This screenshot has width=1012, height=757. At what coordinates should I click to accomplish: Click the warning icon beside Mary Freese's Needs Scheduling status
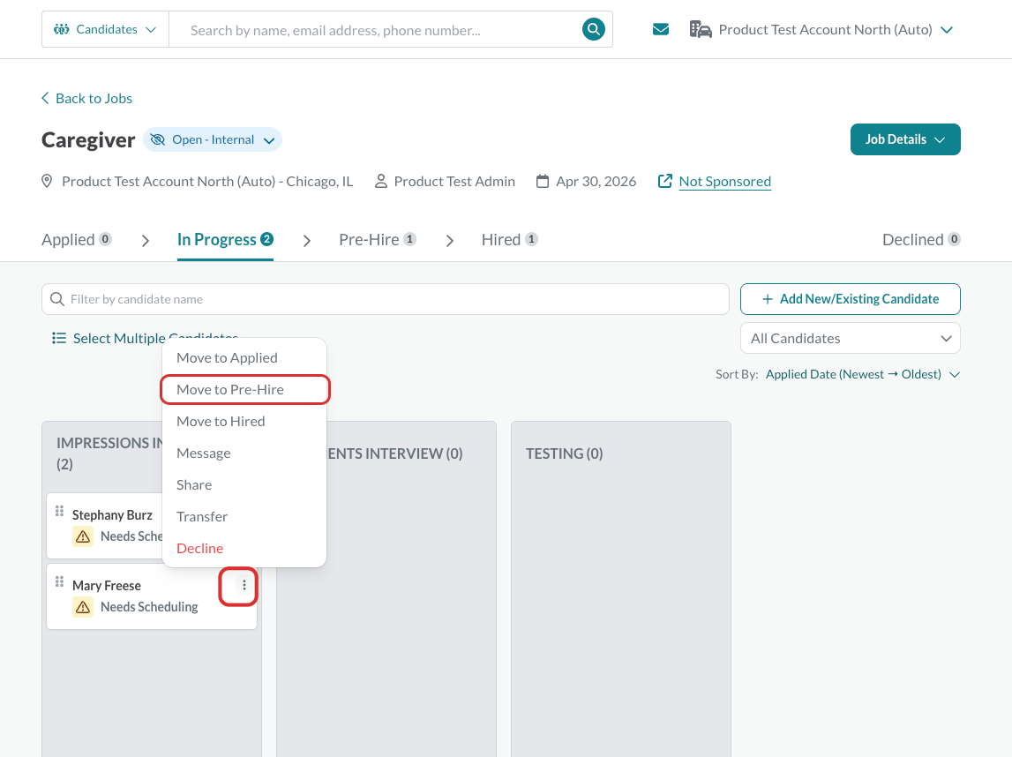[x=83, y=607]
